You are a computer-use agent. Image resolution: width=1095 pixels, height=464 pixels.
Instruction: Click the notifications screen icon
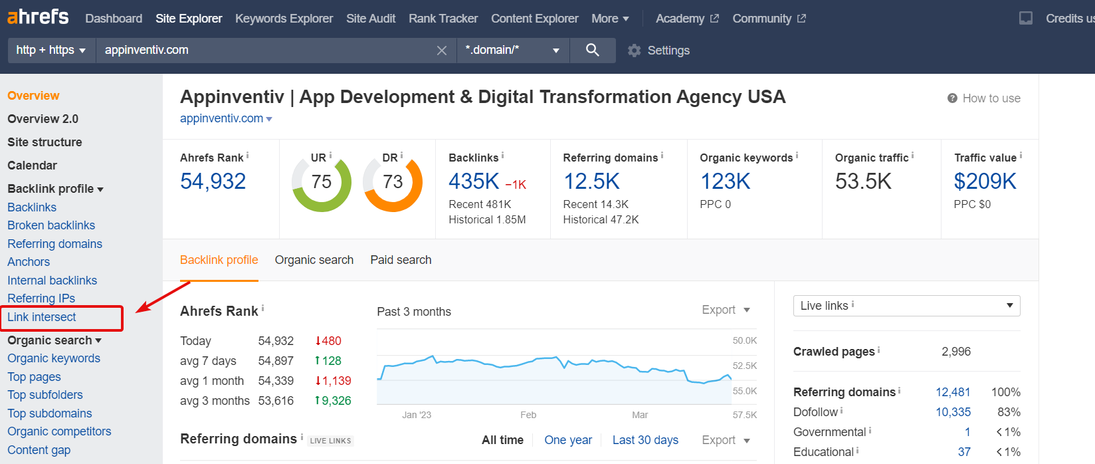point(1026,19)
